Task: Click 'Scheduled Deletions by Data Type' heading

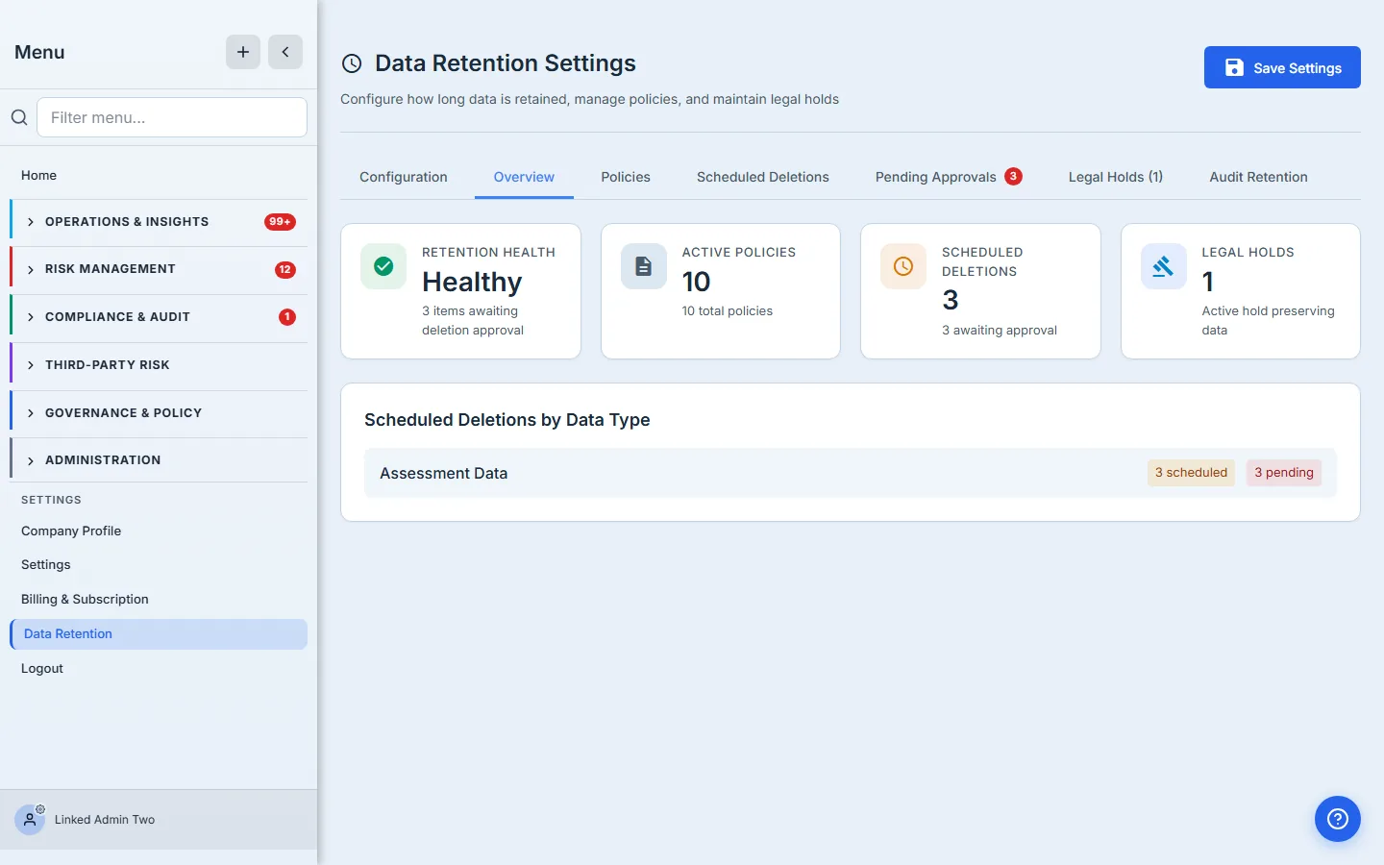Action: coord(507,420)
